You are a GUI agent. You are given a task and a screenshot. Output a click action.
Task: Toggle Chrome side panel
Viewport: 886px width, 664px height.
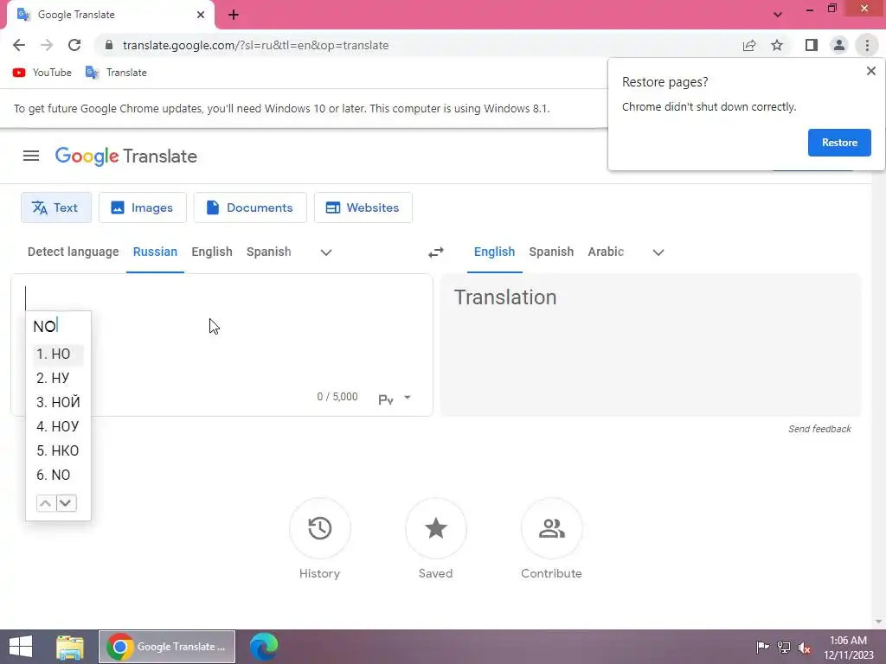[x=812, y=45]
